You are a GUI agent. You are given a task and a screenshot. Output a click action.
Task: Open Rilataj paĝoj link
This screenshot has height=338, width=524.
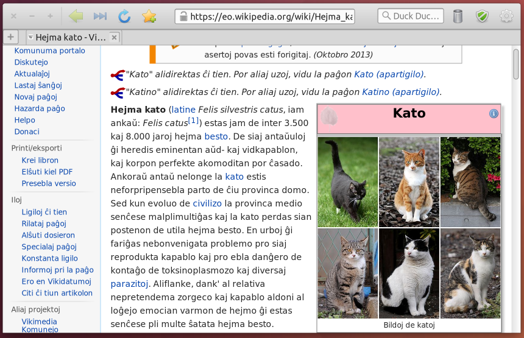44,224
